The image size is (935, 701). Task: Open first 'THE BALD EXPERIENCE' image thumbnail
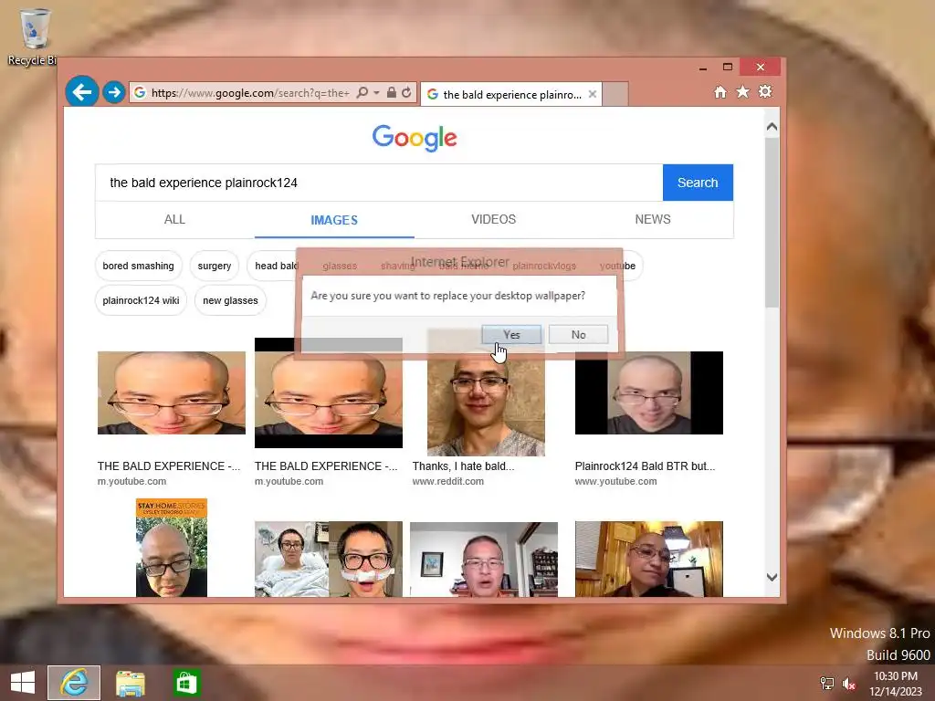click(172, 392)
